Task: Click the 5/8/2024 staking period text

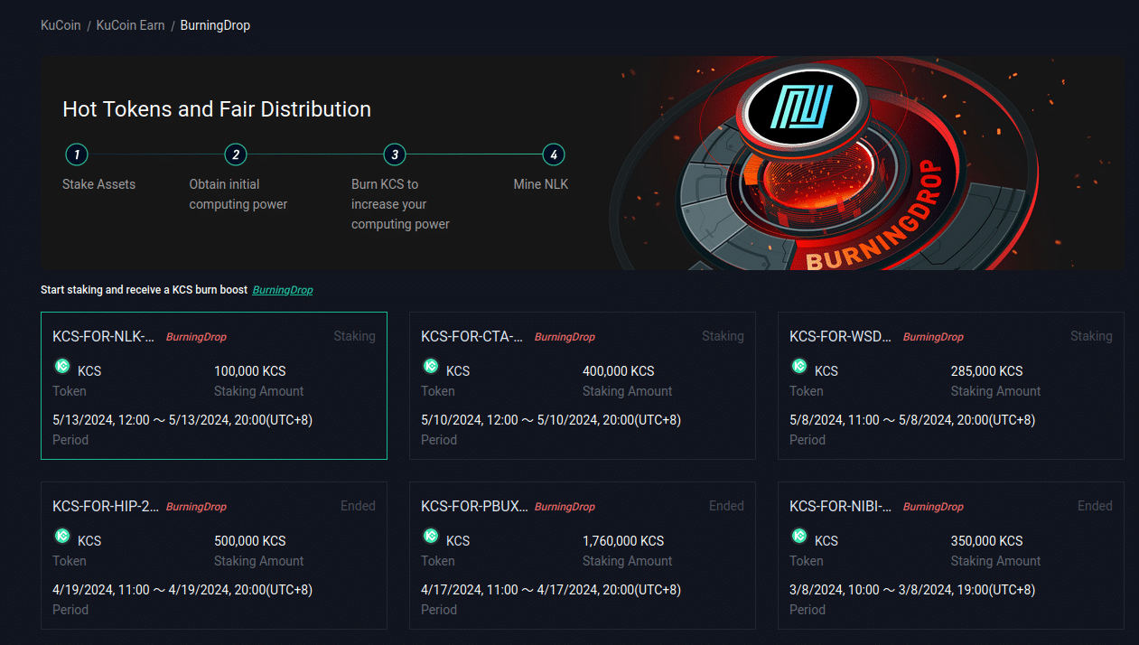Action: (912, 420)
